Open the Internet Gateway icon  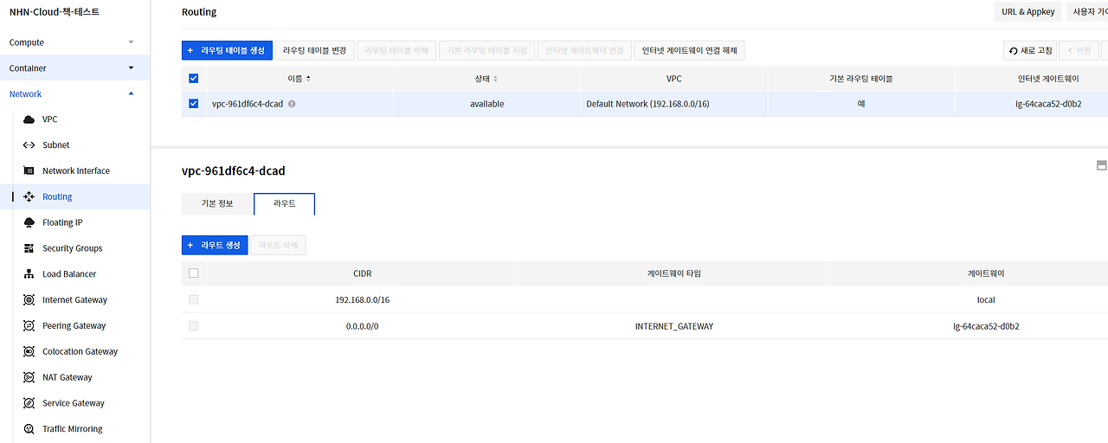[x=29, y=300]
